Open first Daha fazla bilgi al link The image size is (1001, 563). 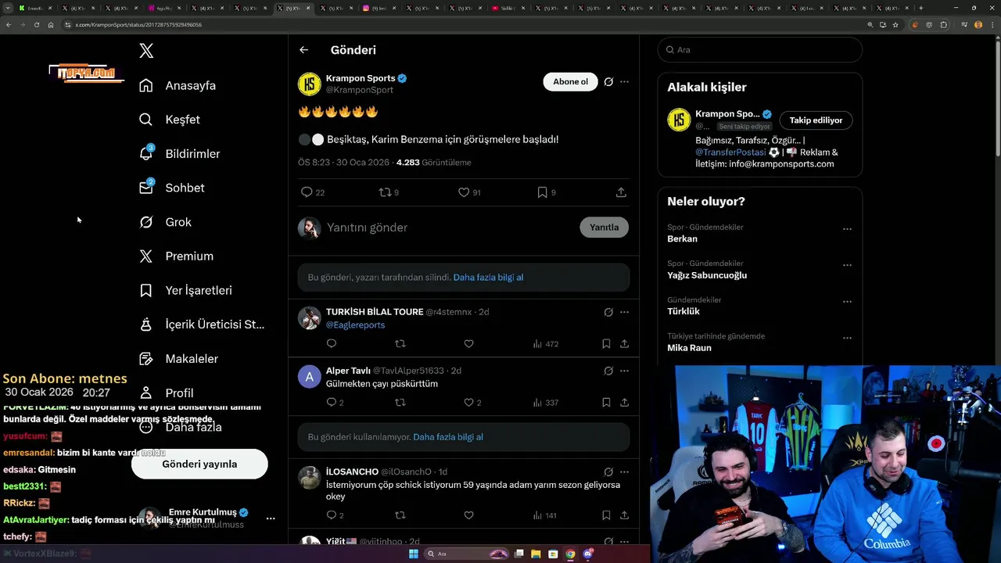point(488,278)
